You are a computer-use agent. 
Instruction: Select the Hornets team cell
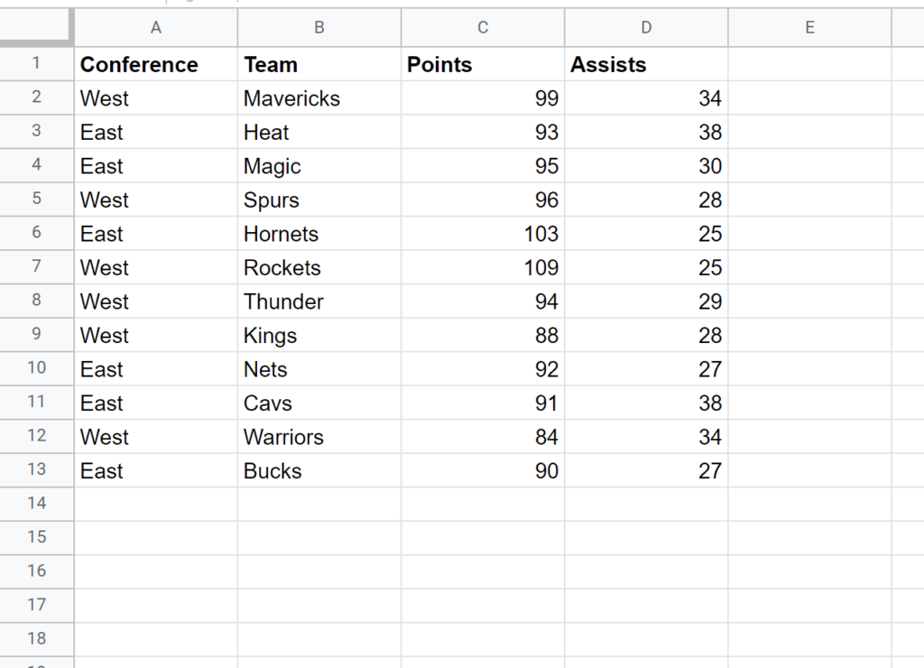[x=319, y=234]
